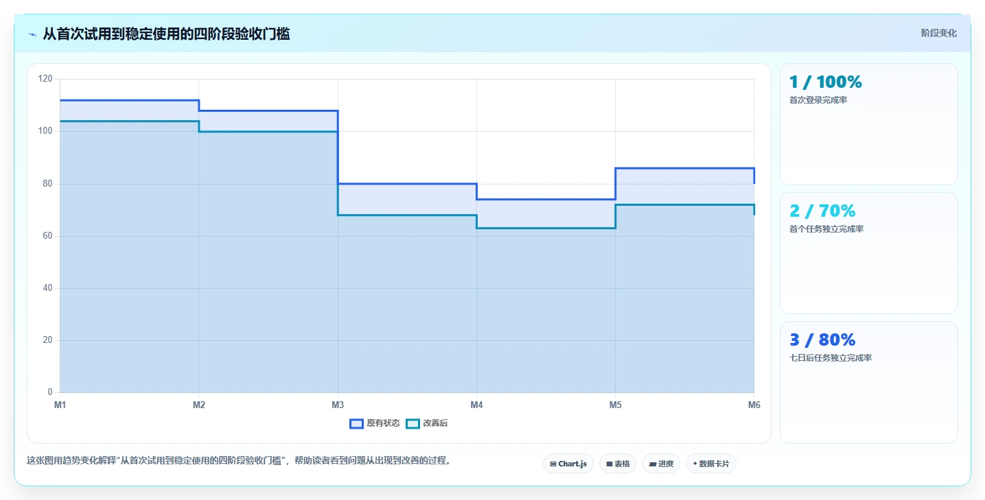This screenshot has width=985, height=500.
Task: Click the 20 y-axis value
Action: (47, 340)
